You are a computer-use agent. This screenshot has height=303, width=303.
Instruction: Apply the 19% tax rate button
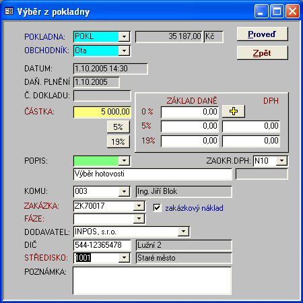tap(119, 141)
